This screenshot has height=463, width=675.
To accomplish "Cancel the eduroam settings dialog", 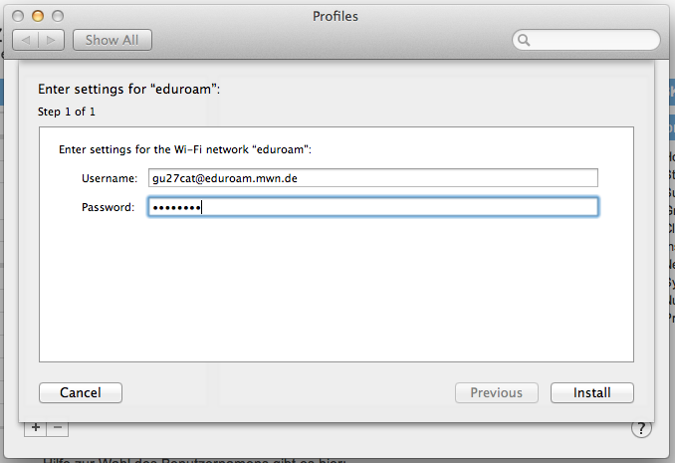I will coord(81,393).
